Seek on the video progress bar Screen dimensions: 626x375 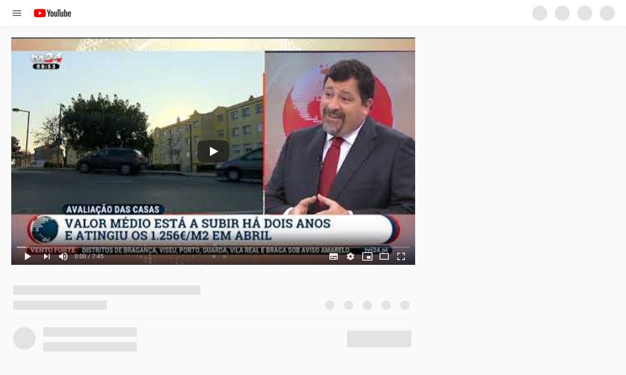tap(213, 247)
